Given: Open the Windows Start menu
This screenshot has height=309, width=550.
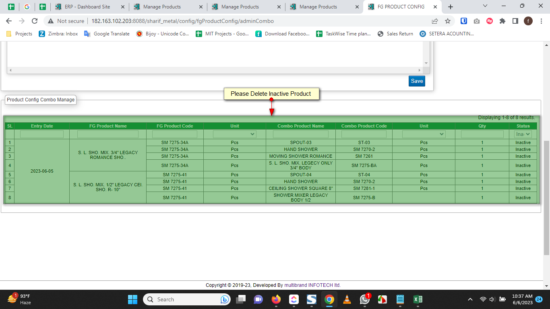Looking at the screenshot, I should click(x=132, y=299).
